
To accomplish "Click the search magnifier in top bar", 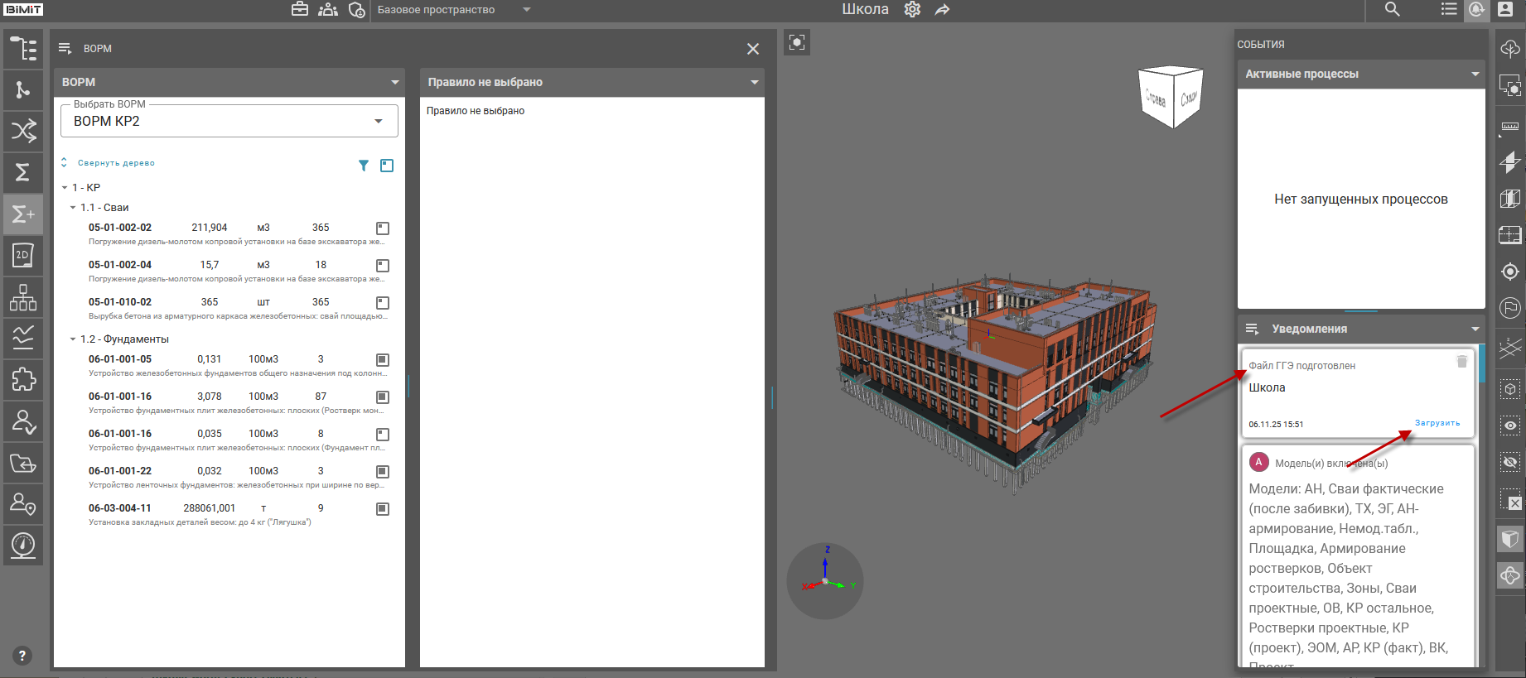I will point(1392,10).
